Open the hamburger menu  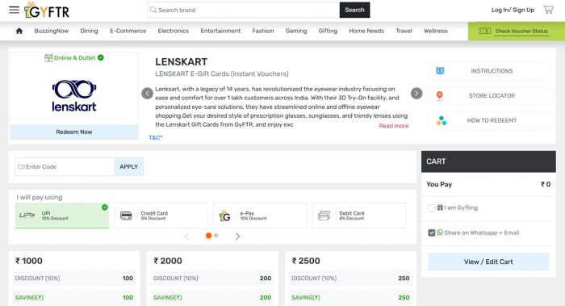coord(14,10)
